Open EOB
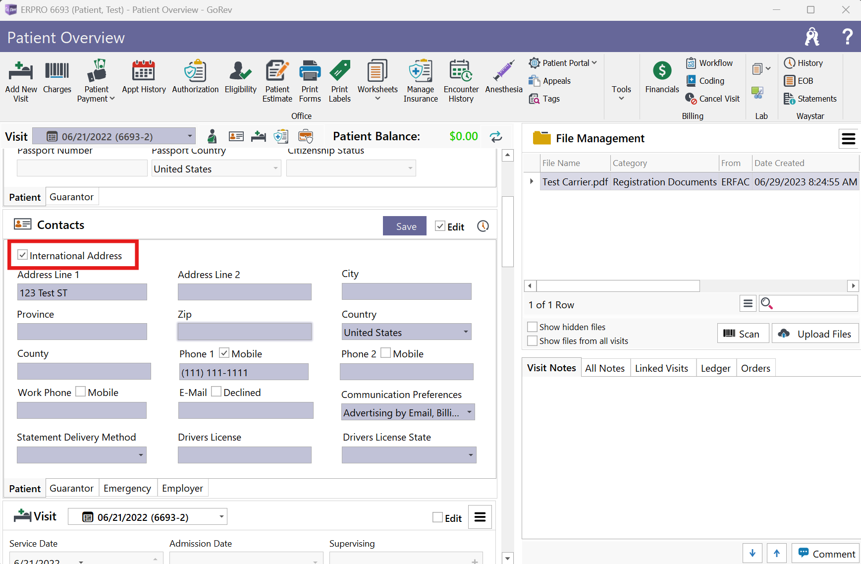The image size is (861, 564). coord(799,81)
